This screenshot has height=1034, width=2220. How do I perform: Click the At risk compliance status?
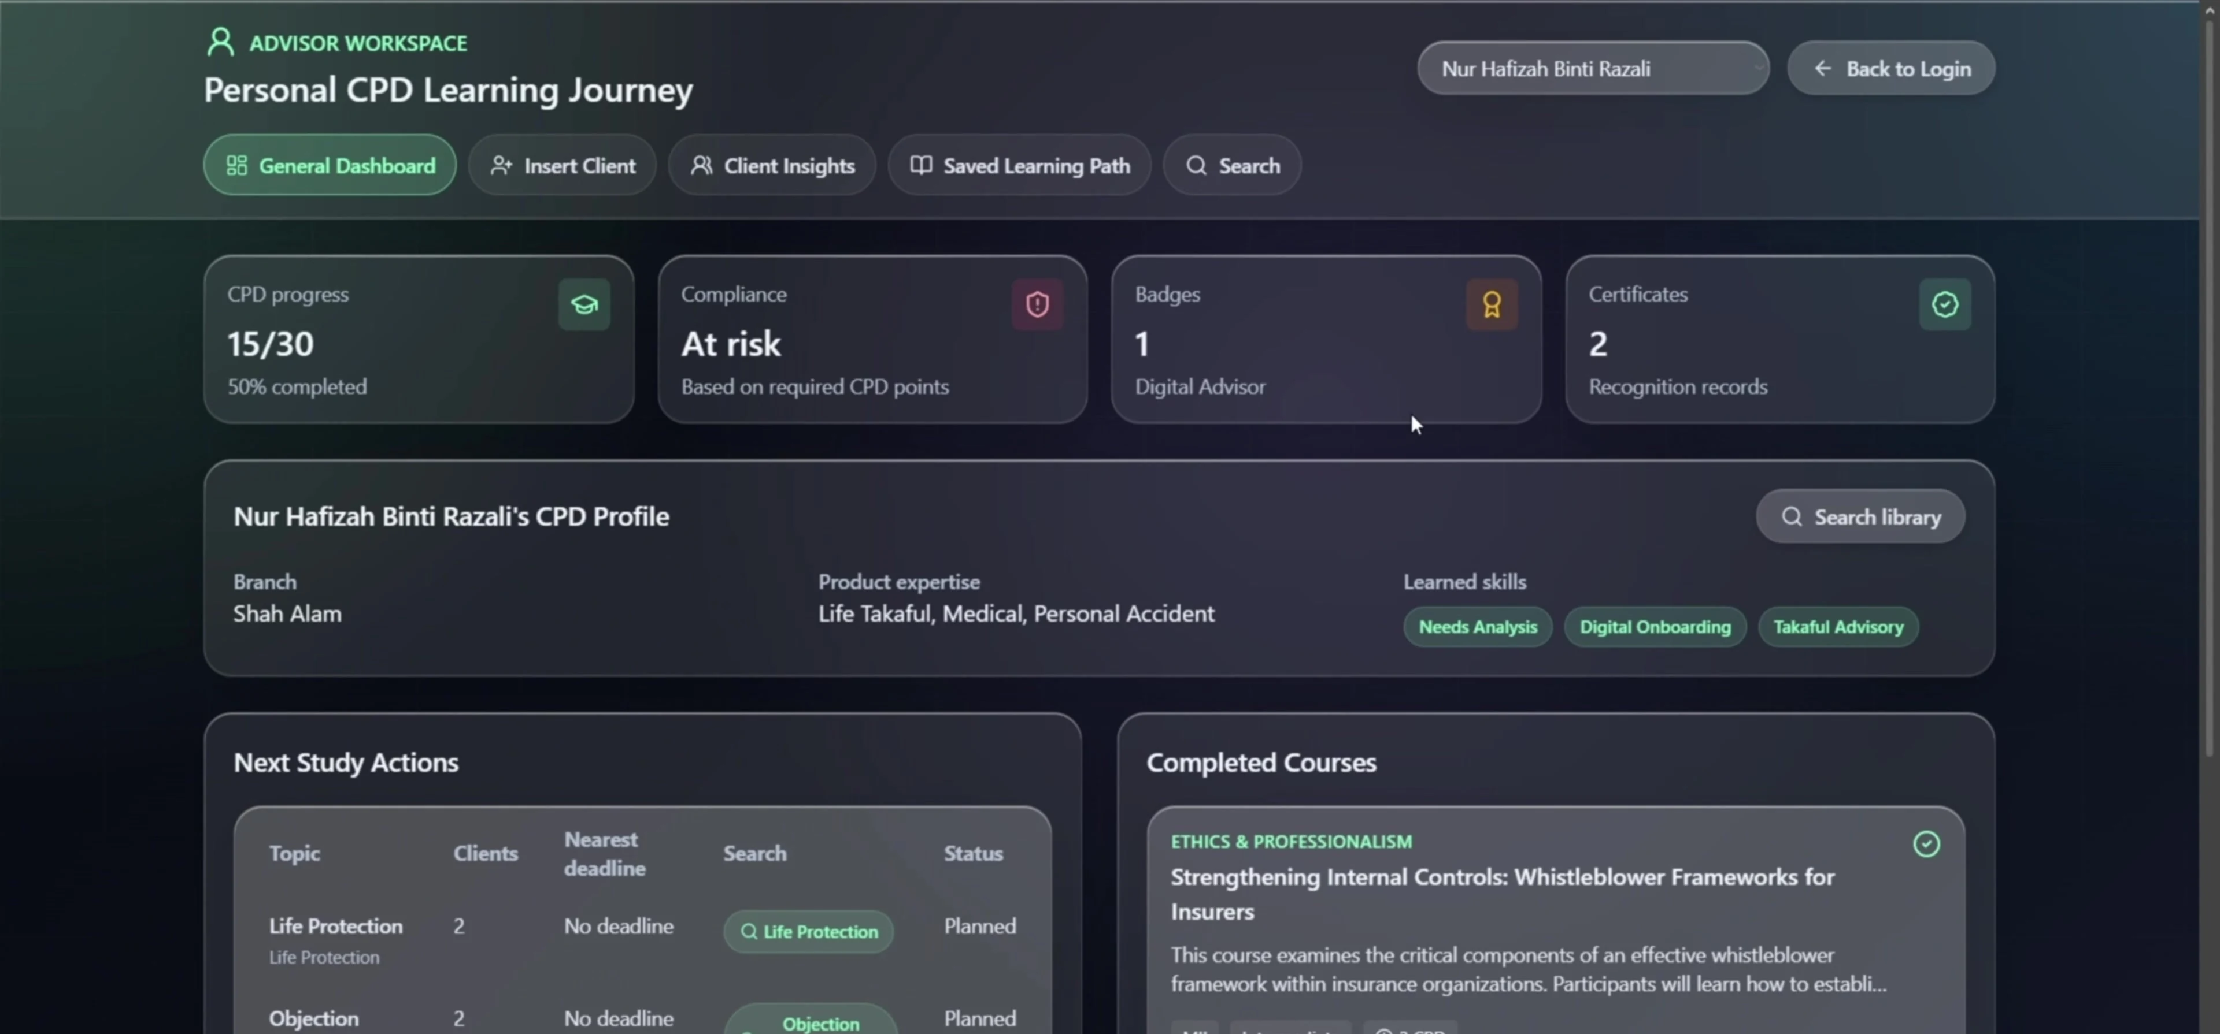731,344
